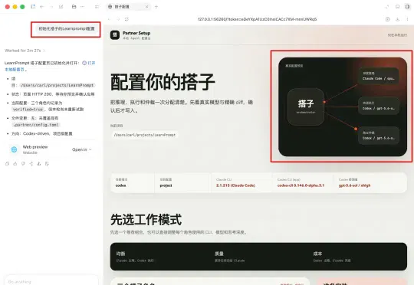Toggle the right panel icon at top right
Screen dimensions: 414x285
407,7
